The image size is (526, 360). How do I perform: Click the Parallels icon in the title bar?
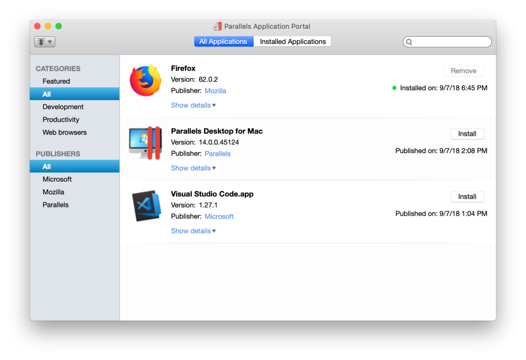pyautogui.click(x=217, y=26)
